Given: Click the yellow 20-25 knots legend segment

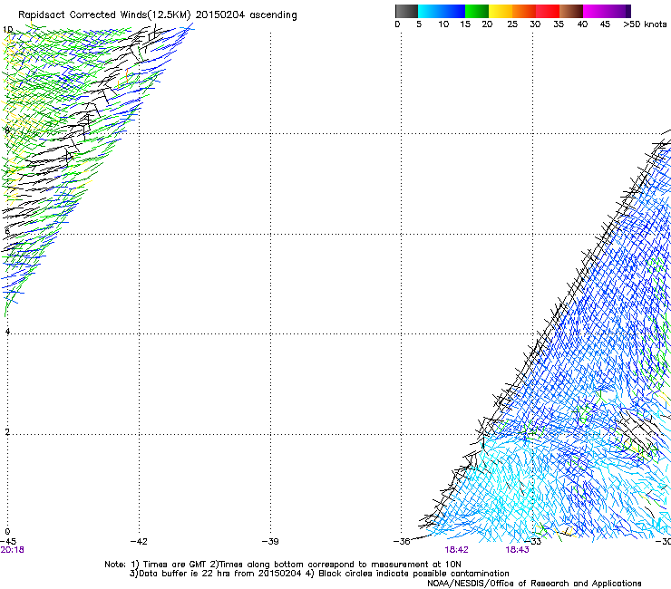Looking at the screenshot, I should (x=501, y=11).
